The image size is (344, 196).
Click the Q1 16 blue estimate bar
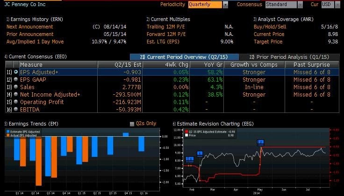click(142, 144)
